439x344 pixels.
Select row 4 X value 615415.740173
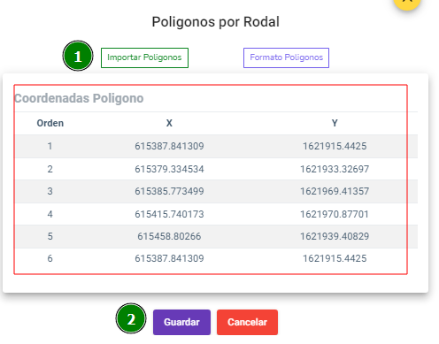pos(169,214)
